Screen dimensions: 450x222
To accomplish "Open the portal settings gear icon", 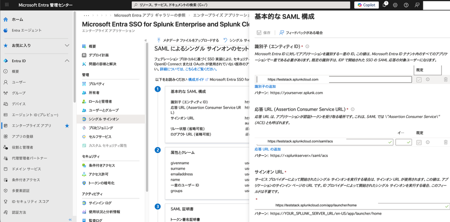I will [x=395, y=5].
